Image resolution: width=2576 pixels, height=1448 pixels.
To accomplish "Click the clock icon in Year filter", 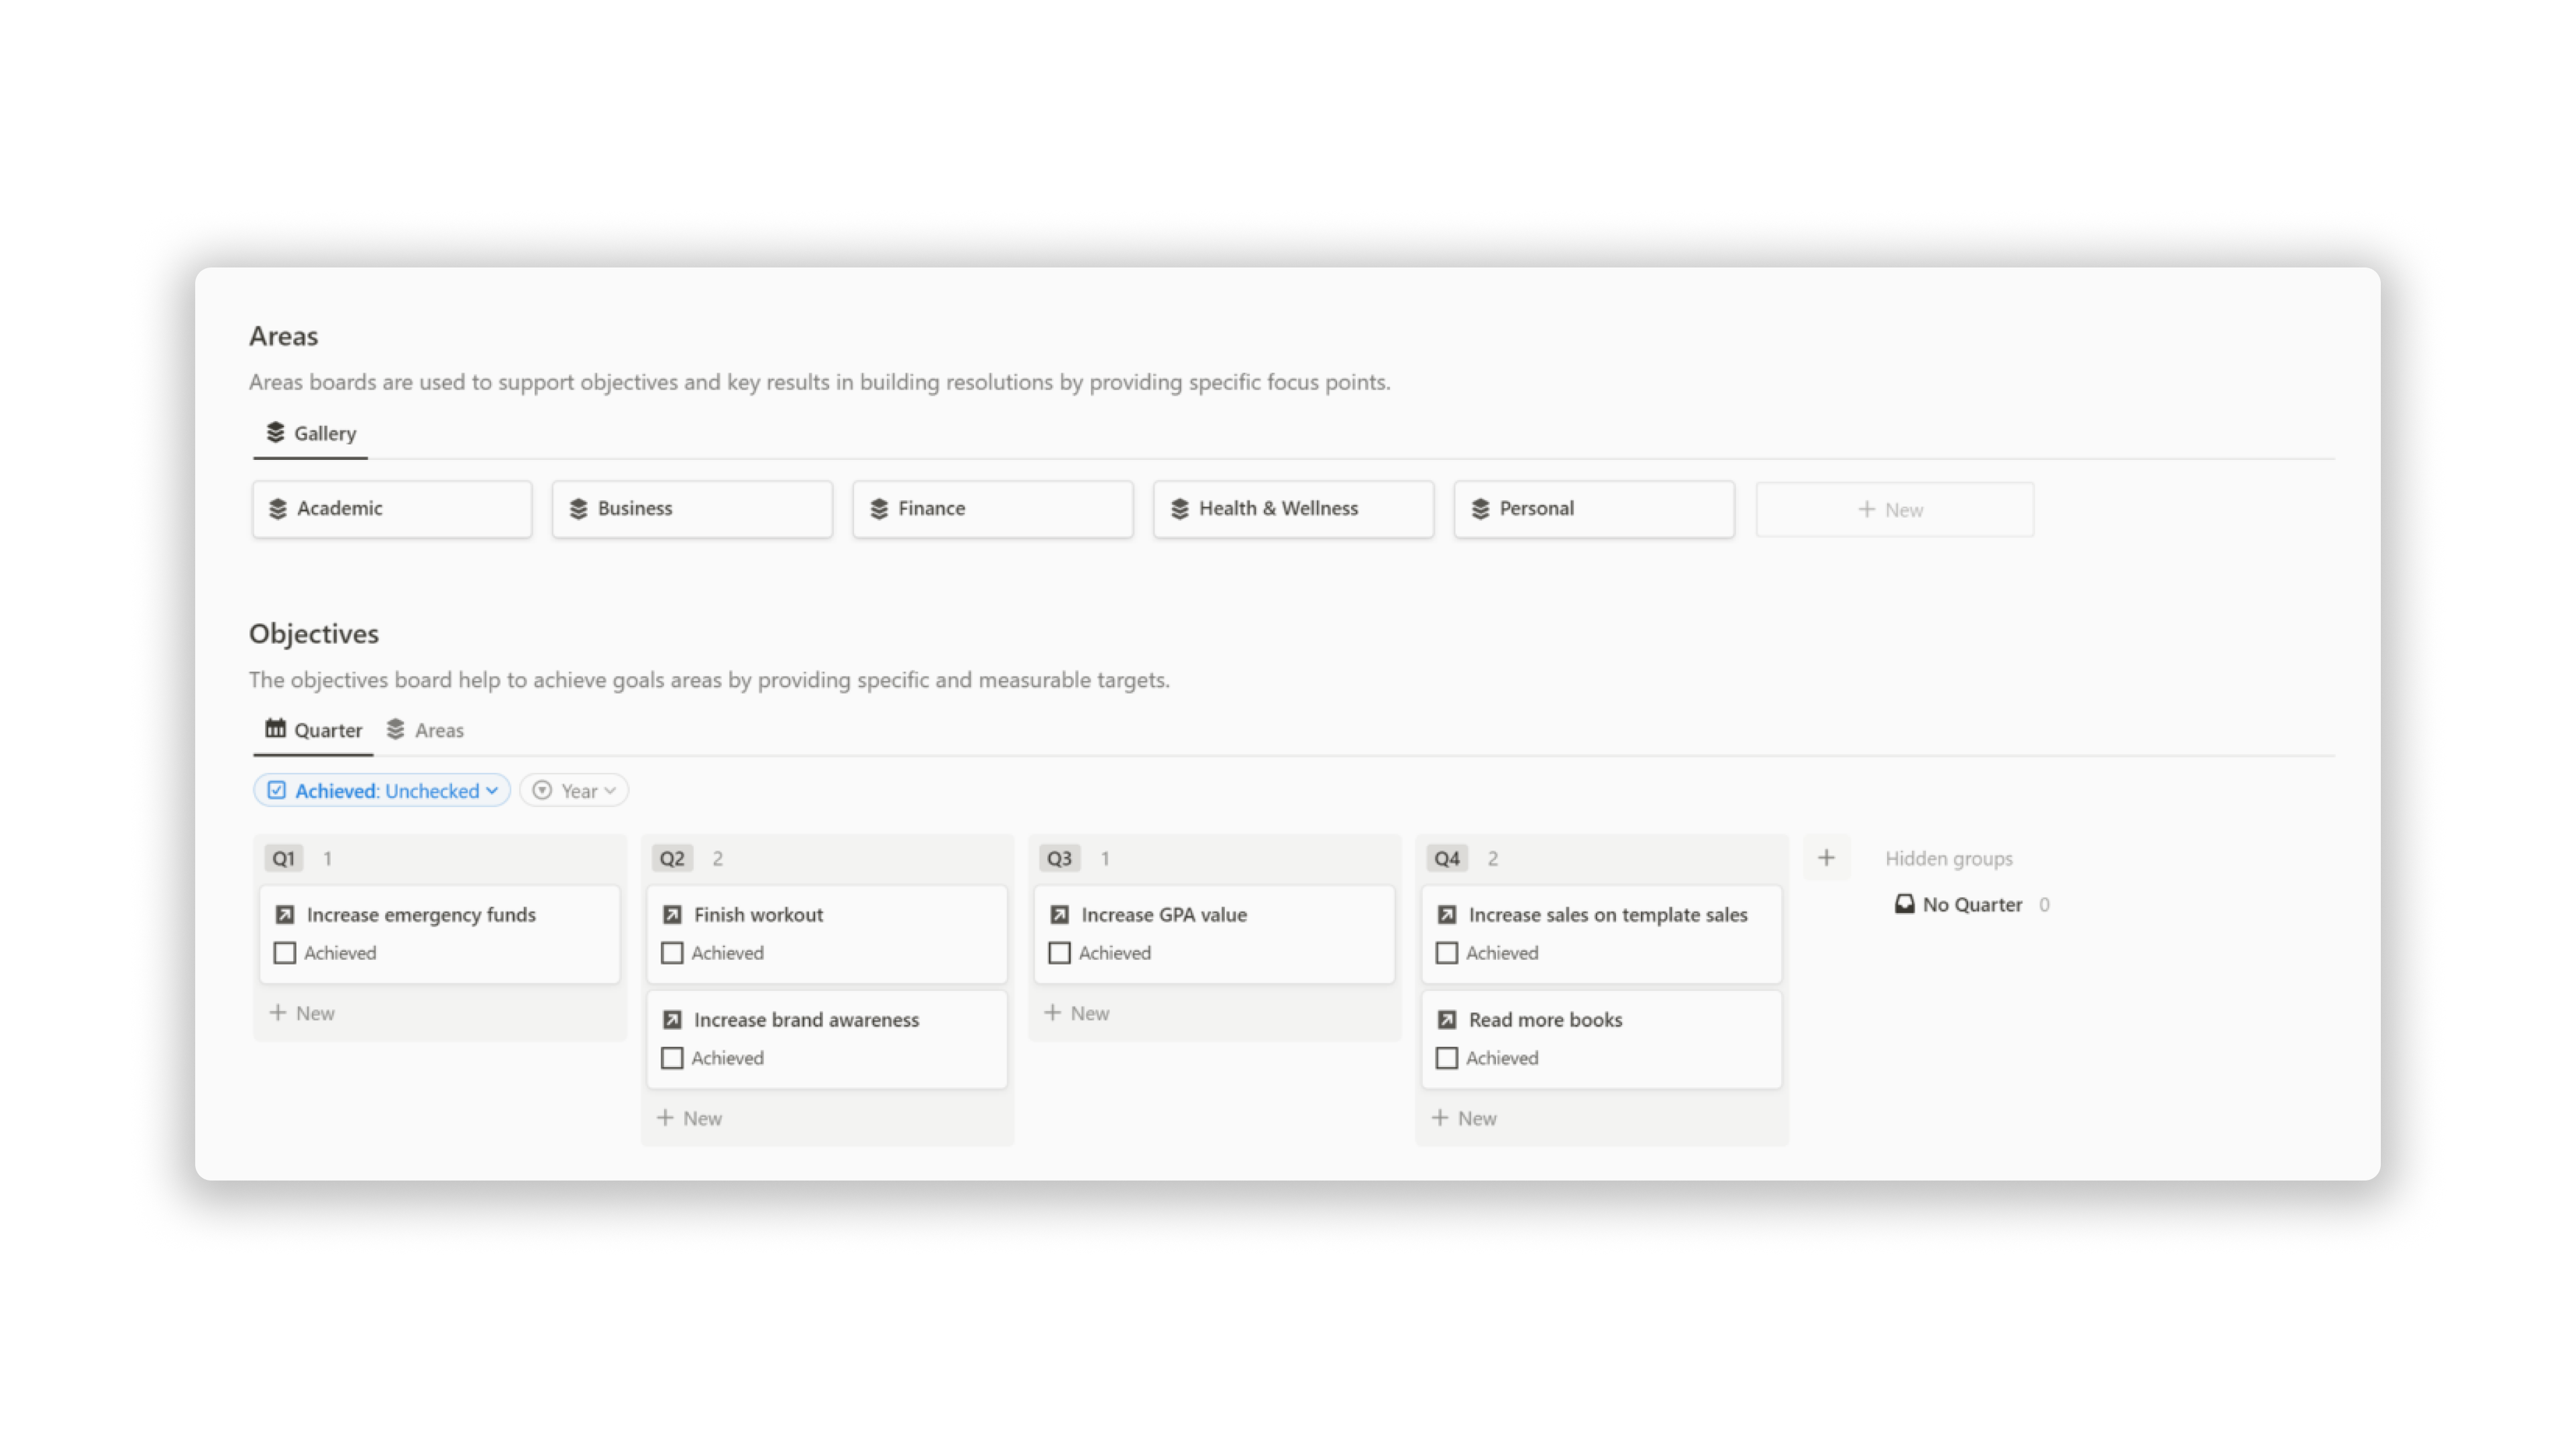I will pyautogui.click(x=542, y=790).
